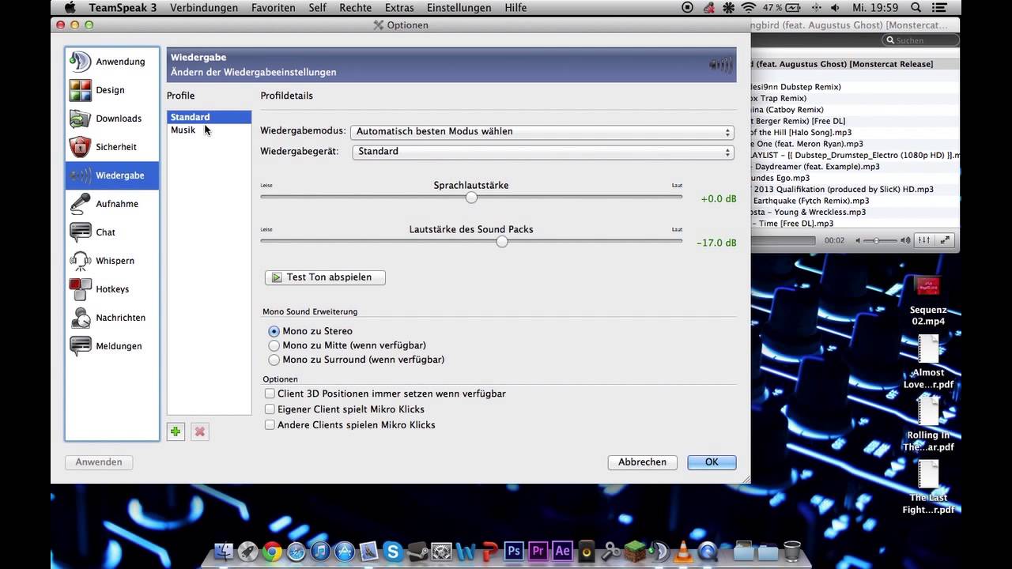
Task: Open iTunes from the Dock
Action: point(320,551)
